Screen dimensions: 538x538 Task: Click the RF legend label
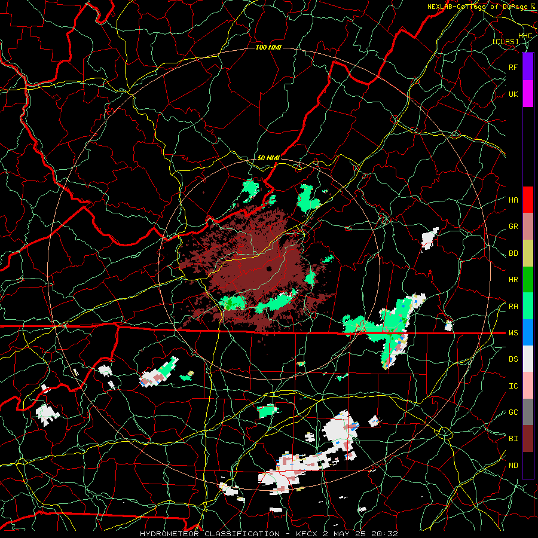click(x=513, y=67)
